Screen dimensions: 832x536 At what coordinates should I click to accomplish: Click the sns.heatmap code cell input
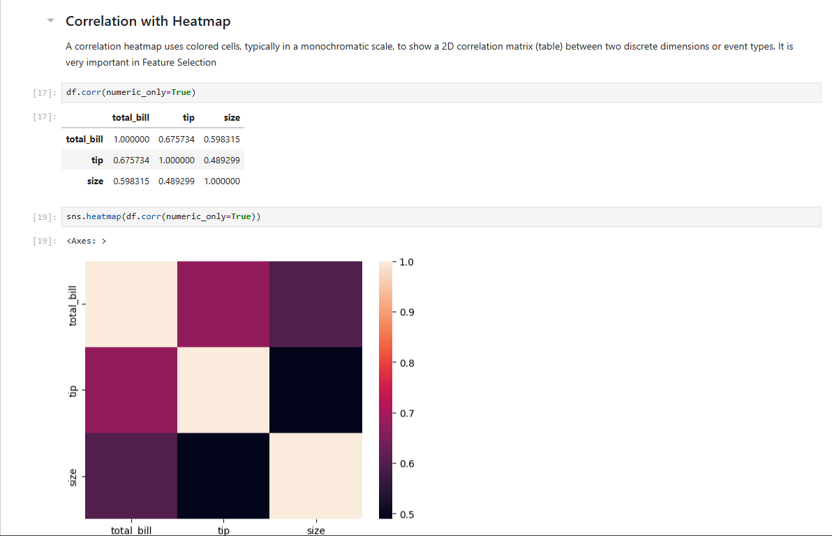pos(441,216)
